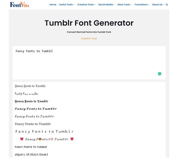Expand the Translators menu
The width and height of the screenshot is (178, 158).
(142, 4)
